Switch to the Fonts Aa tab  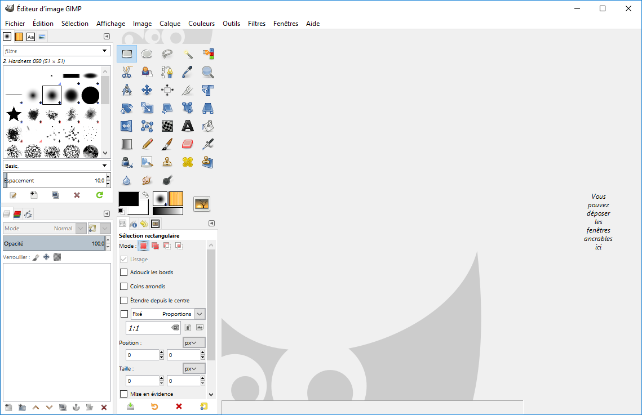point(30,37)
